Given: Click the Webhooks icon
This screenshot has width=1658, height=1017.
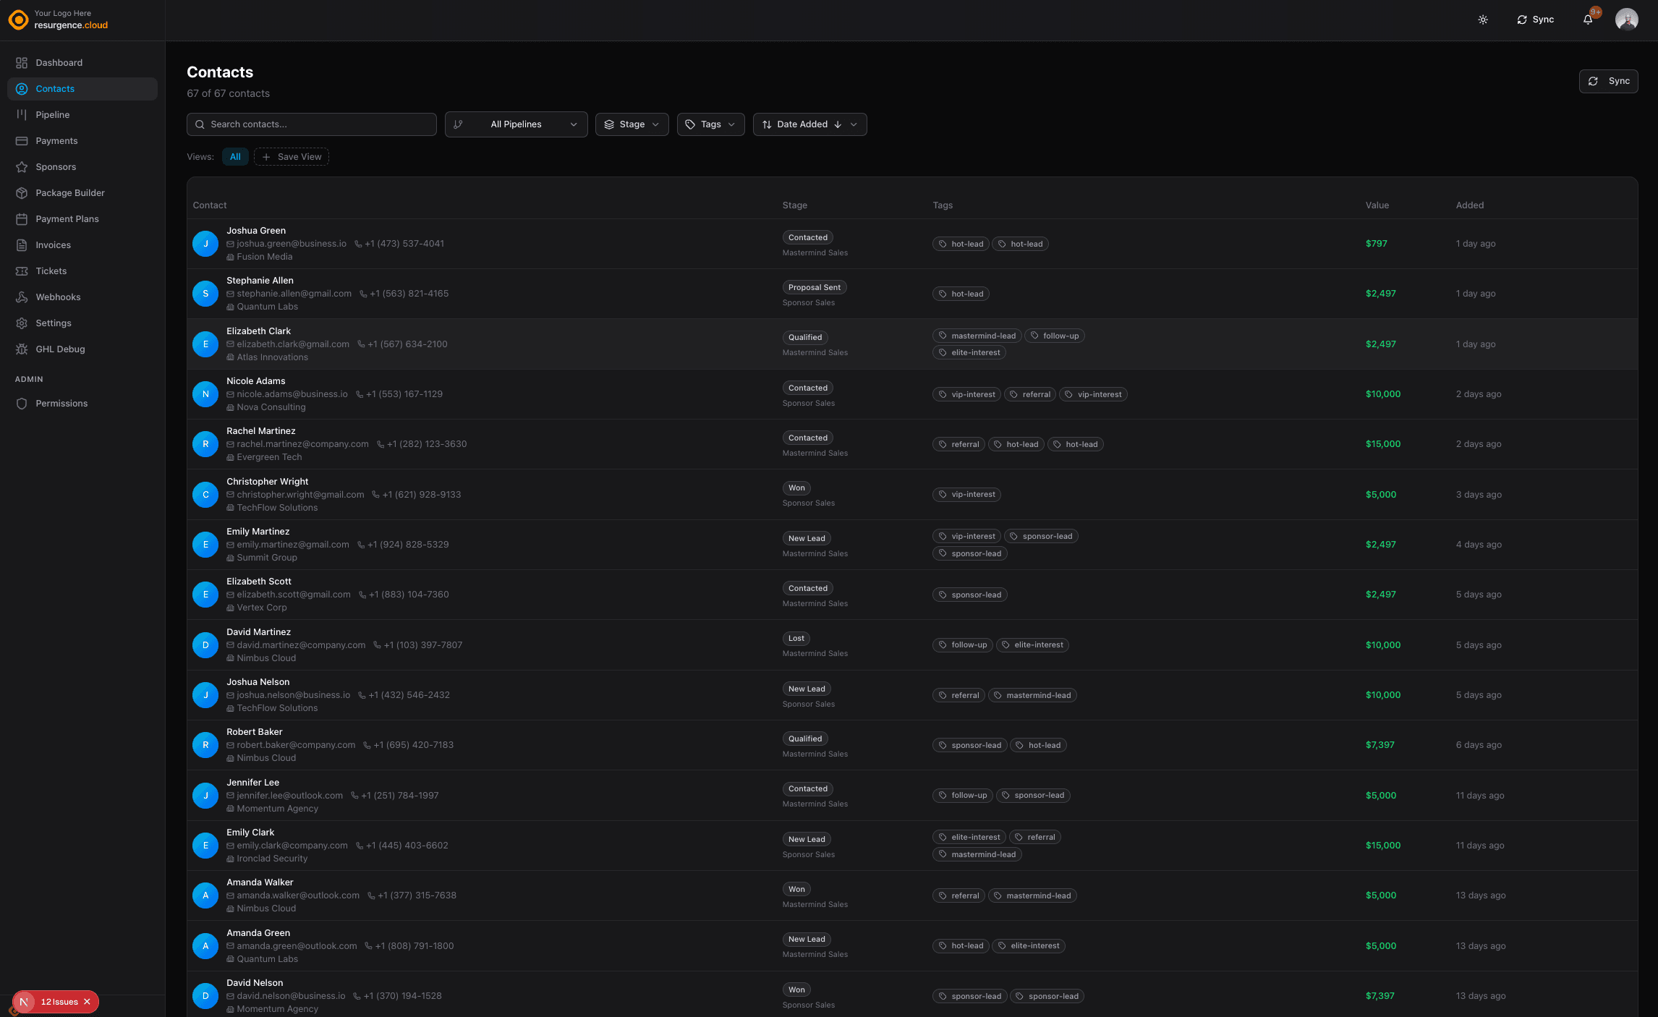Looking at the screenshot, I should [x=22, y=297].
